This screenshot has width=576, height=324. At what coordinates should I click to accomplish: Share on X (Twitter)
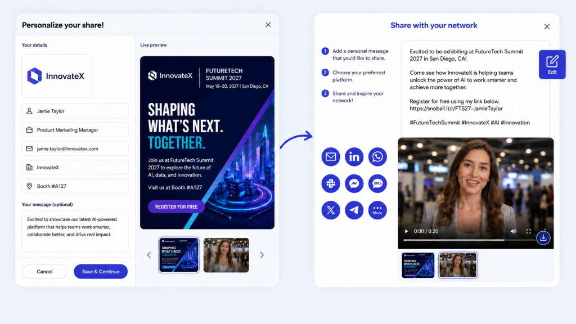coord(331,210)
